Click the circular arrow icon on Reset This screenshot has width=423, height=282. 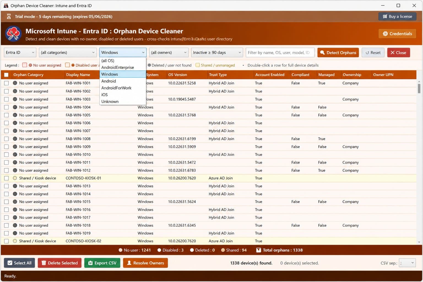(367, 53)
